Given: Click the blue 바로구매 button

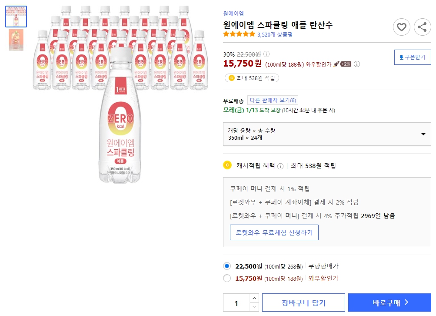Looking at the screenshot, I should click(389, 302).
